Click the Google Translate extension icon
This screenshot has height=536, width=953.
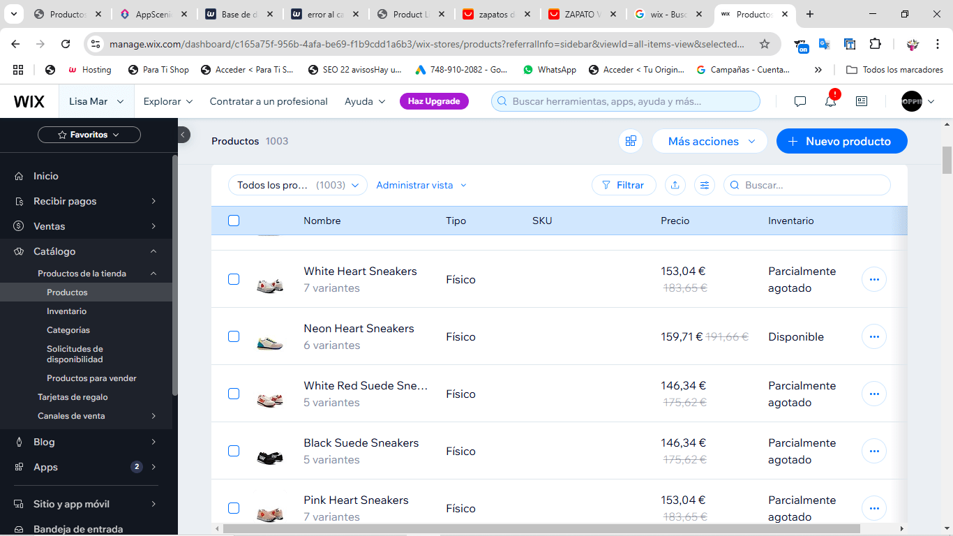[x=825, y=44]
